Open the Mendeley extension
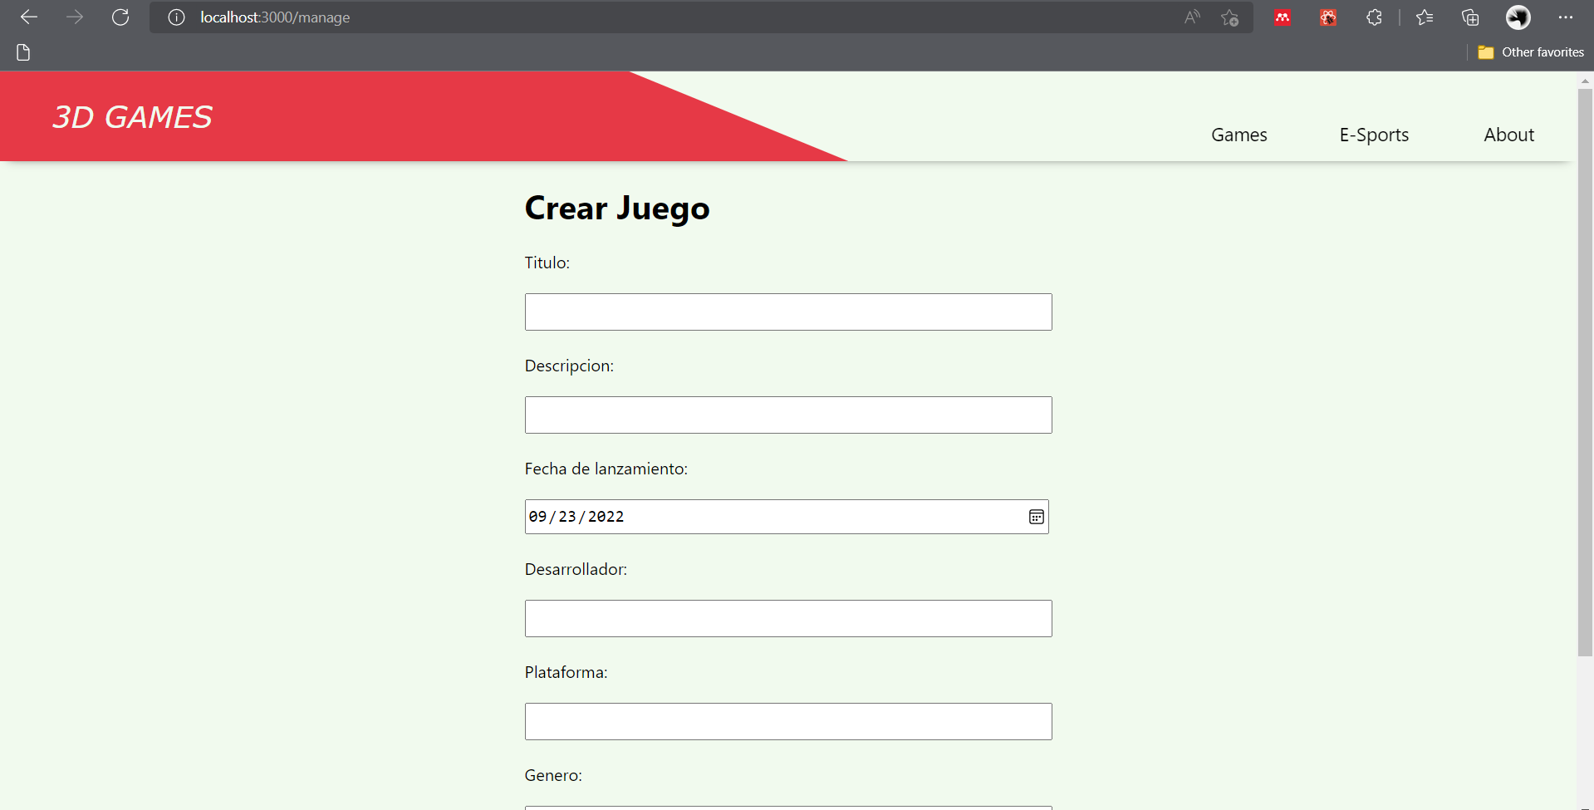 coord(1281,17)
